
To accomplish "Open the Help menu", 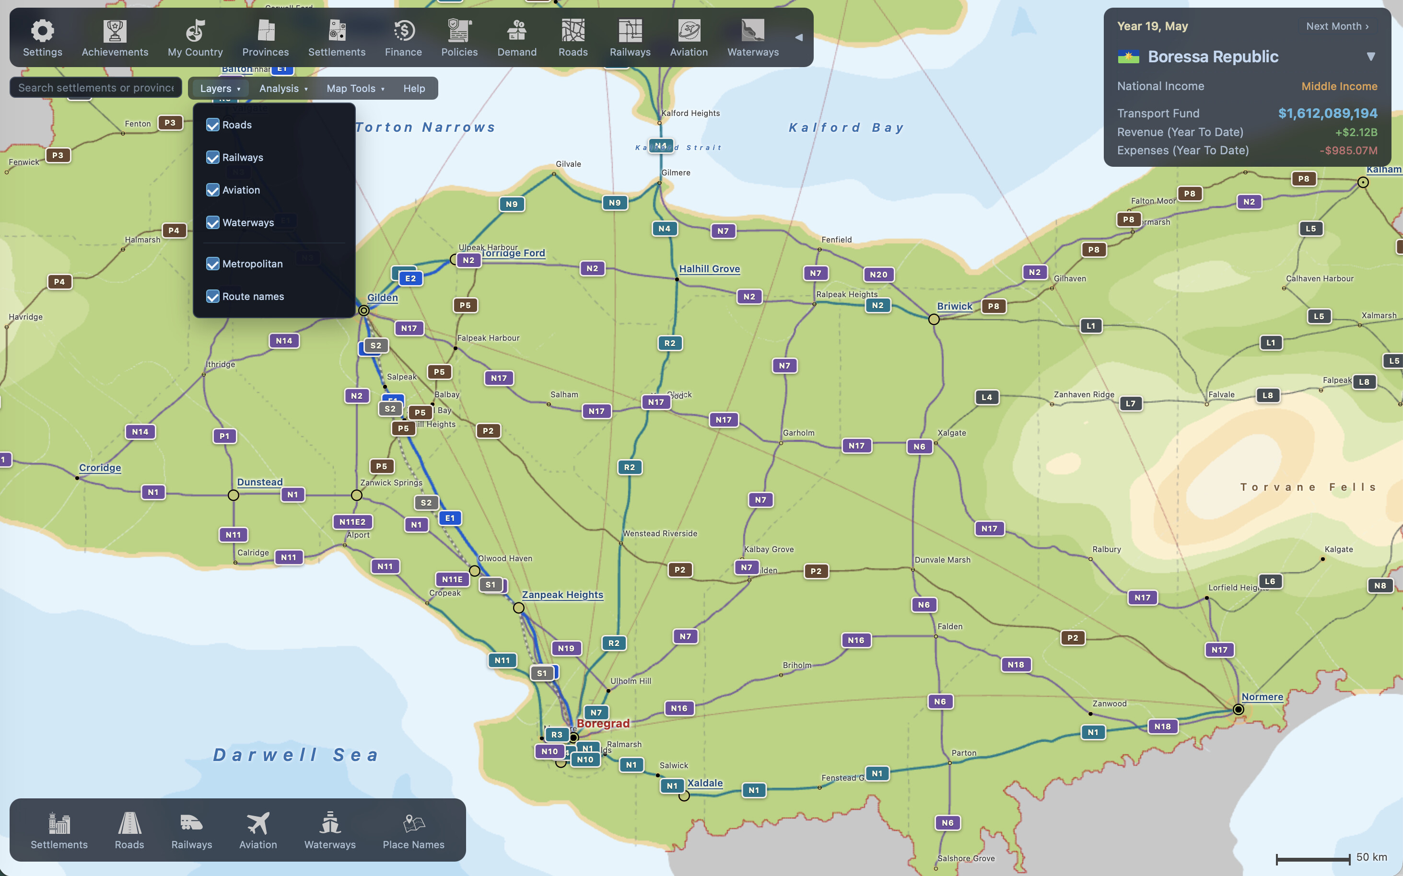I will pyautogui.click(x=414, y=89).
